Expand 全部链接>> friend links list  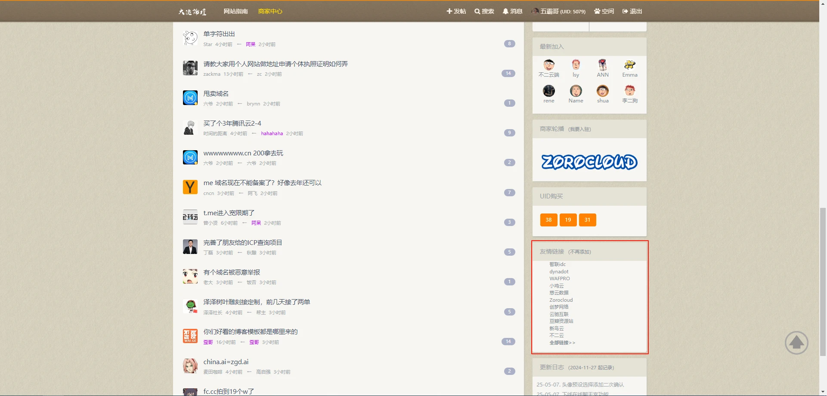click(x=562, y=343)
